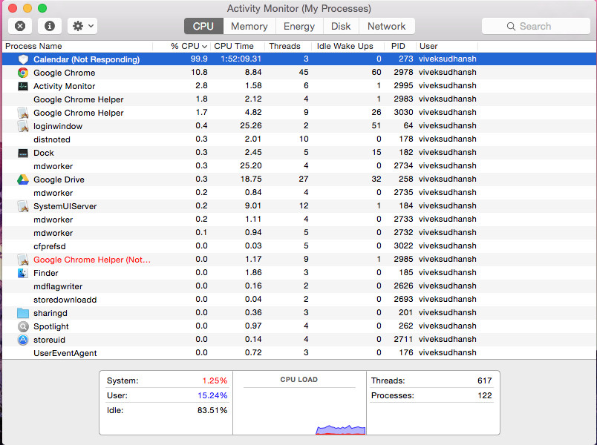Screen dimensions: 597x445
Task: Select the UserEventAgent process row
Action: click(x=298, y=353)
